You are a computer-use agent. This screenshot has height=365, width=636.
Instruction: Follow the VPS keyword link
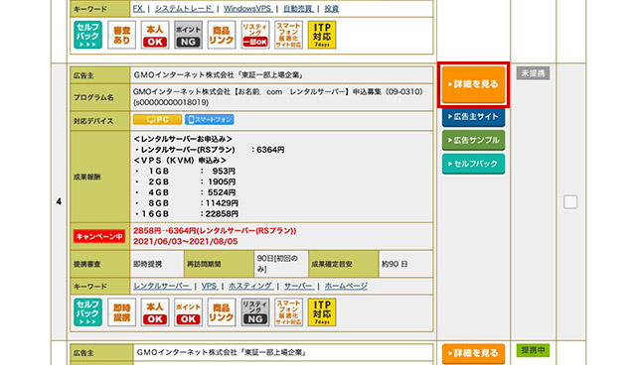tap(209, 286)
